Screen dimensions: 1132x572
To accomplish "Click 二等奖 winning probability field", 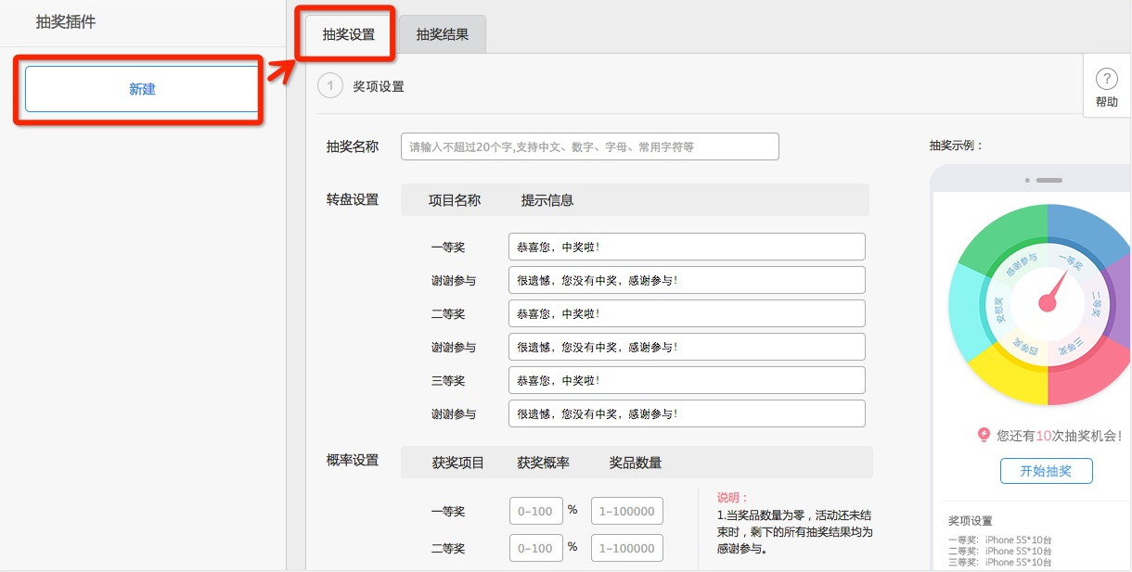I will (x=536, y=548).
